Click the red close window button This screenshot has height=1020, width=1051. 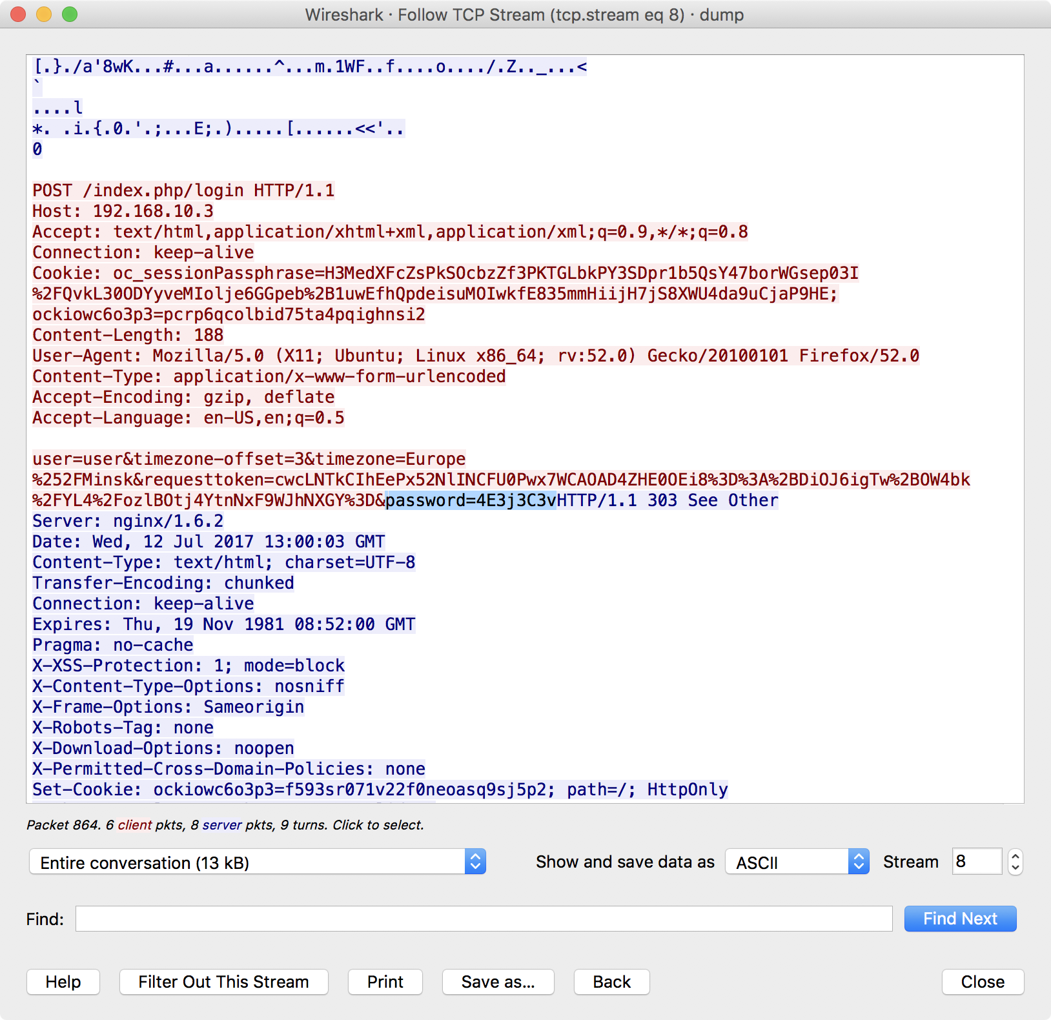(18, 14)
